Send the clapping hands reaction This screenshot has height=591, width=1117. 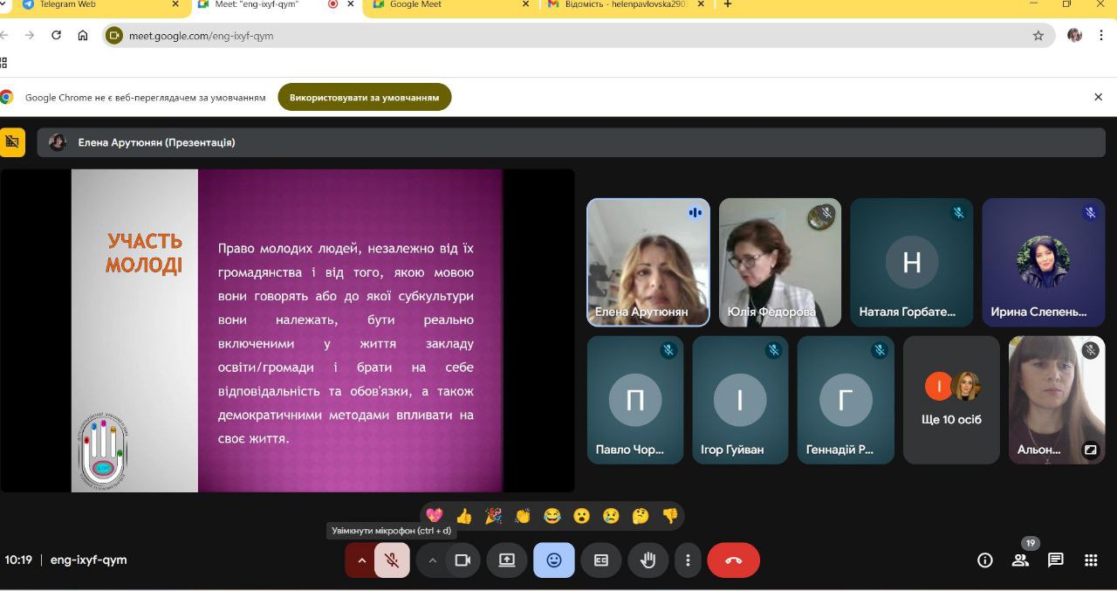[x=523, y=516]
